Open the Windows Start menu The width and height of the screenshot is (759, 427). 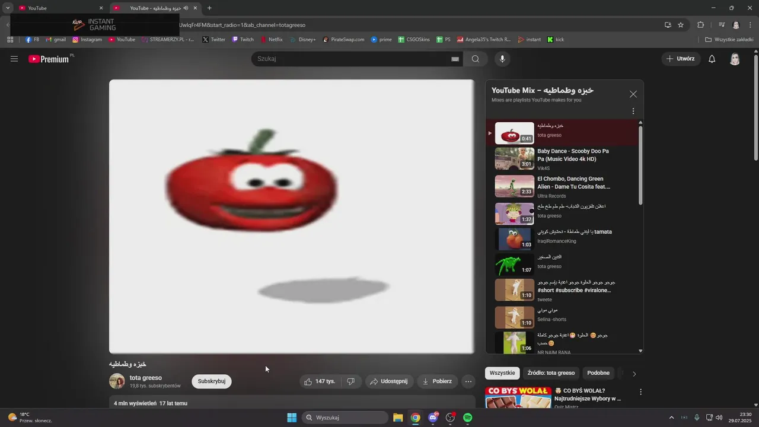tap(292, 418)
